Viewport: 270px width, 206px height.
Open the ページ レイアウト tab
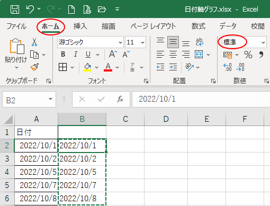153,26
